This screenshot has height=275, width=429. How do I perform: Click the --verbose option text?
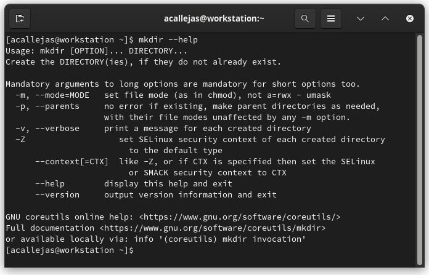(x=57, y=129)
